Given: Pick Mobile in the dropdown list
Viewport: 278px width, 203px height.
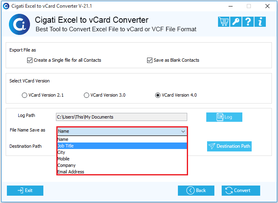Looking at the screenshot, I should pyautogui.click(x=122, y=159).
